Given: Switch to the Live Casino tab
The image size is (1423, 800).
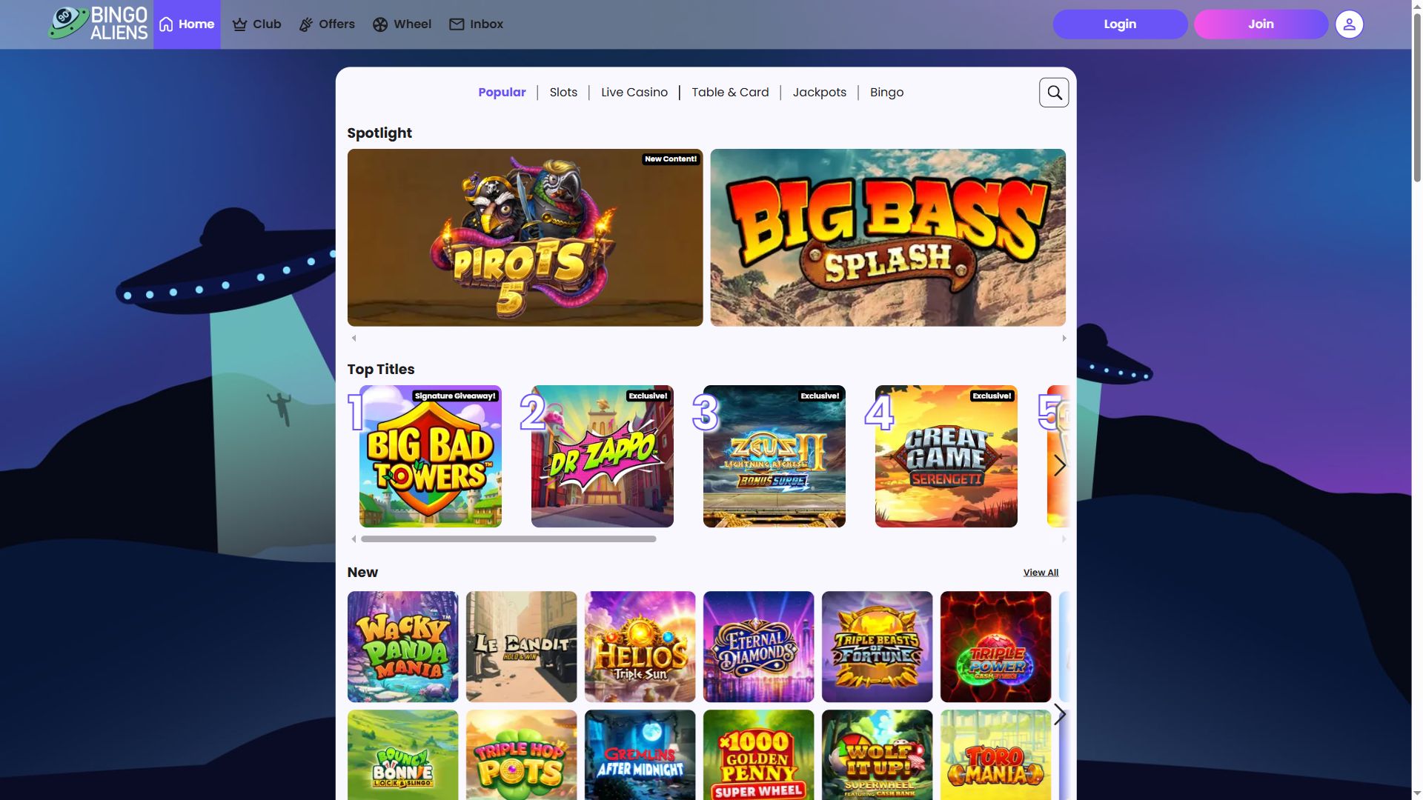Looking at the screenshot, I should click(634, 93).
